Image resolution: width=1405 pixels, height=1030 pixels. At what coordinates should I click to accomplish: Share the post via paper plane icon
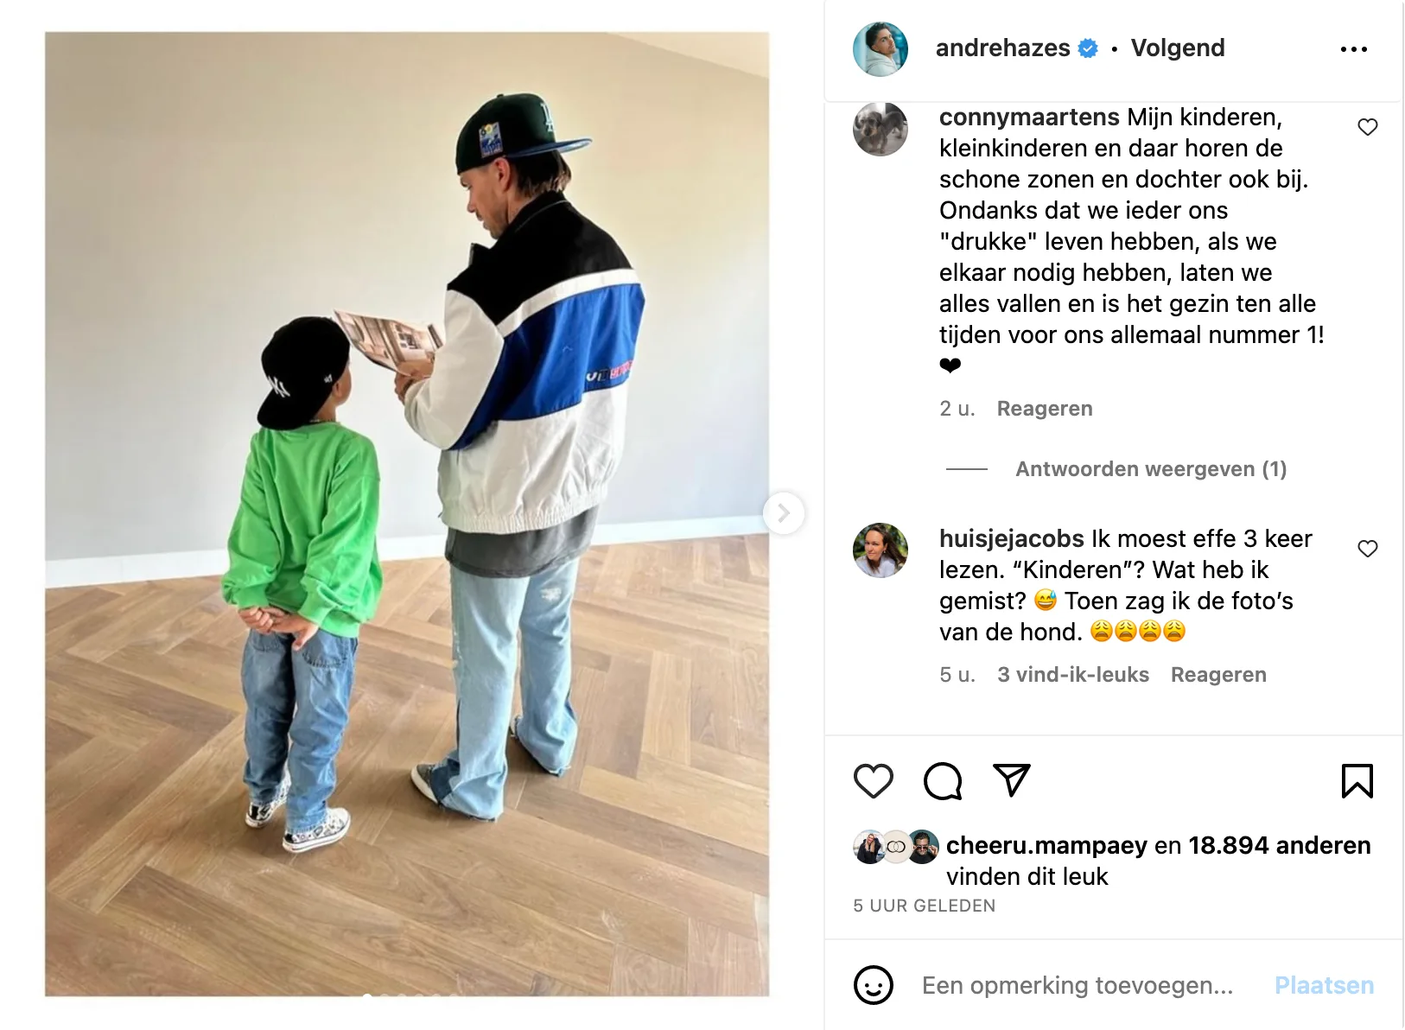click(x=1011, y=780)
